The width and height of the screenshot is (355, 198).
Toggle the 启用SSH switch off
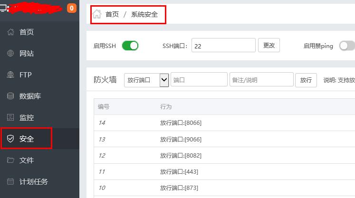pyautogui.click(x=130, y=46)
